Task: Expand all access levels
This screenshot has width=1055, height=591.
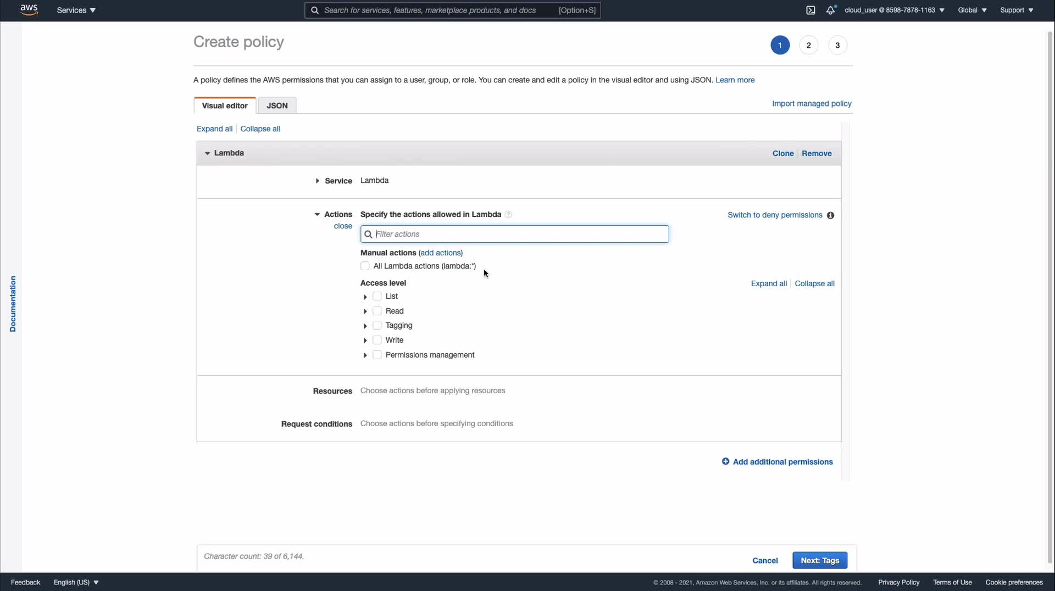Action: [x=769, y=283]
